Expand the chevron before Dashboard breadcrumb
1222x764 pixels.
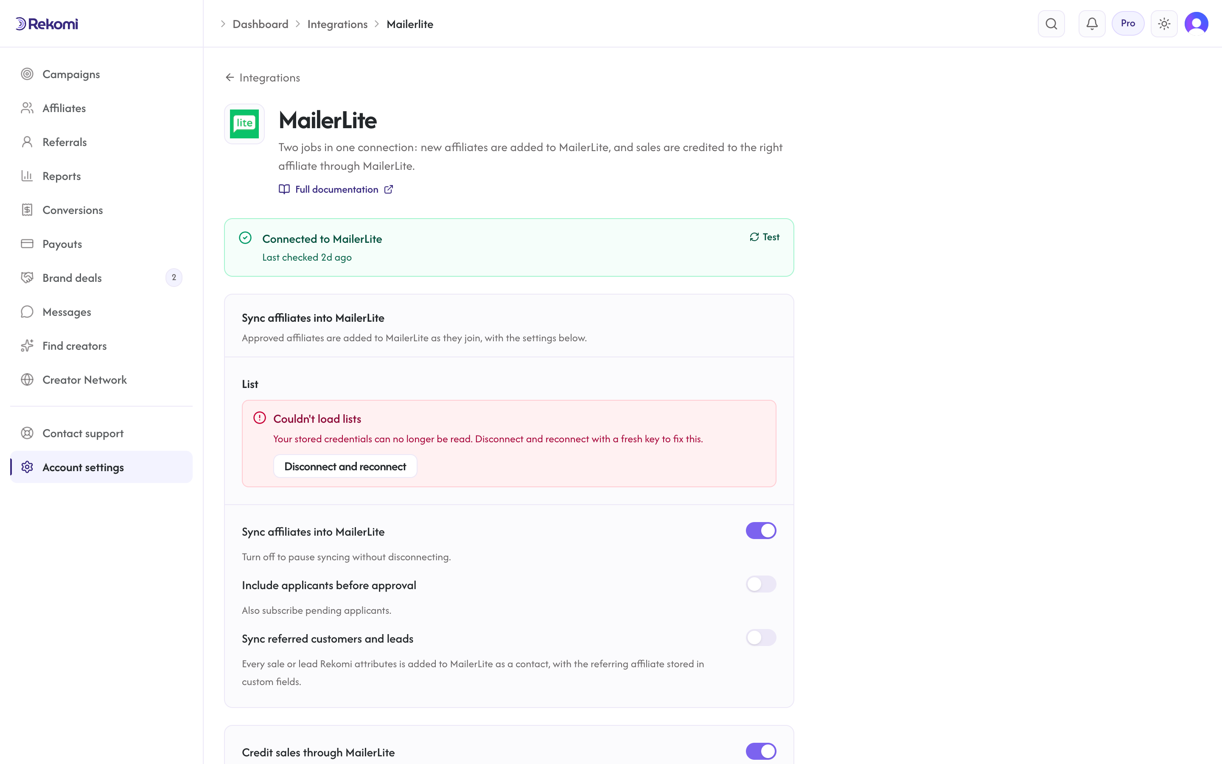click(223, 24)
